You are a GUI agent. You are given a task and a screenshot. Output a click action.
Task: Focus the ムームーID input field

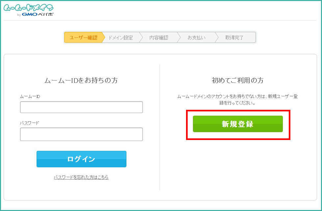(81, 107)
